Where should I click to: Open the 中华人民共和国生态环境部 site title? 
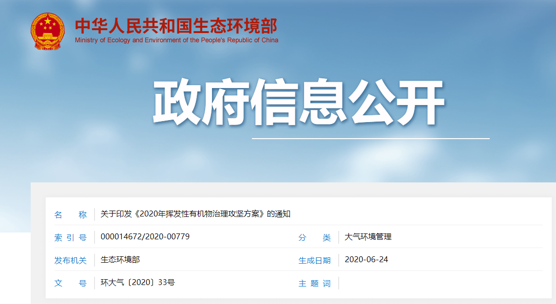(x=176, y=26)
